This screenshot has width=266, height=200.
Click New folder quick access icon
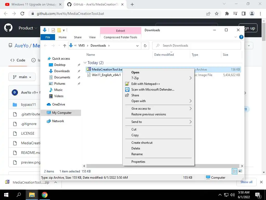tap(59, 30)
